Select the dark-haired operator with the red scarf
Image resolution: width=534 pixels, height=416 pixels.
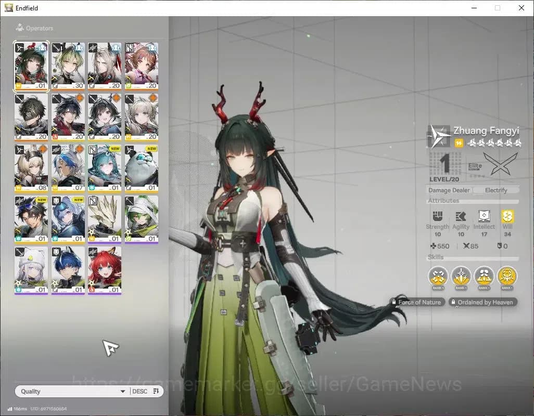[x=68, y=118]
